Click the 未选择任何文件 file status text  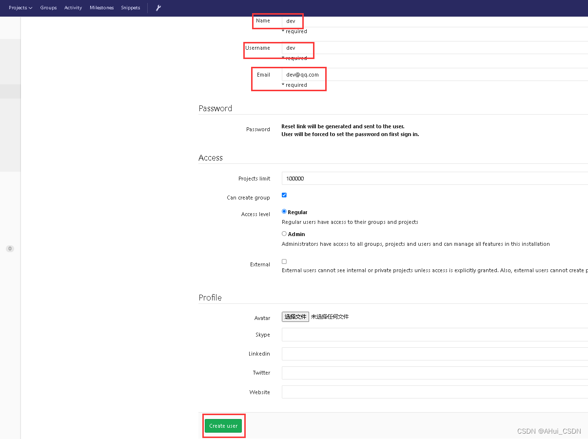(x=330, y=317)
